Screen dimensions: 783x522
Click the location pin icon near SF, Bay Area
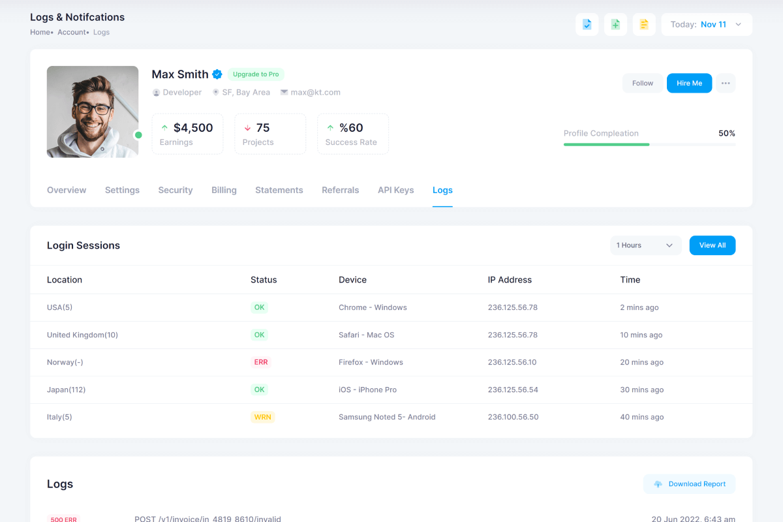[216, 93]
